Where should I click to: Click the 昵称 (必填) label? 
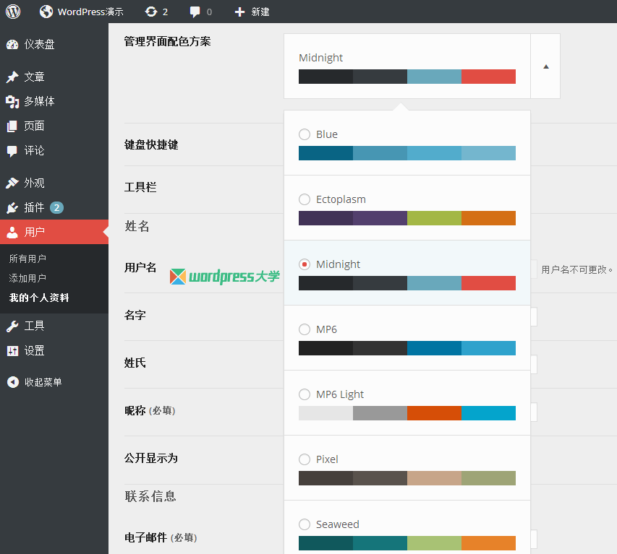click(x=150, y=410)
